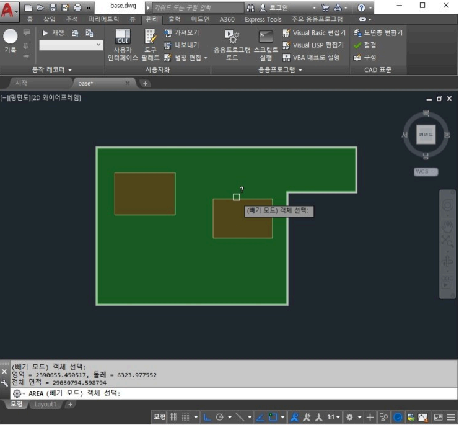The image size is (459, 425).
Task: Open the Visual Basic 편집기
Action: click(x=314, y=32)
